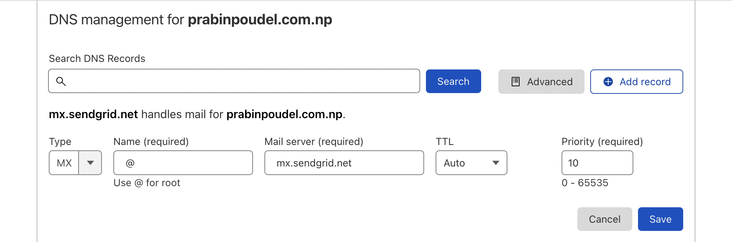Click the list icon on the Advanced button

(516, 82)
